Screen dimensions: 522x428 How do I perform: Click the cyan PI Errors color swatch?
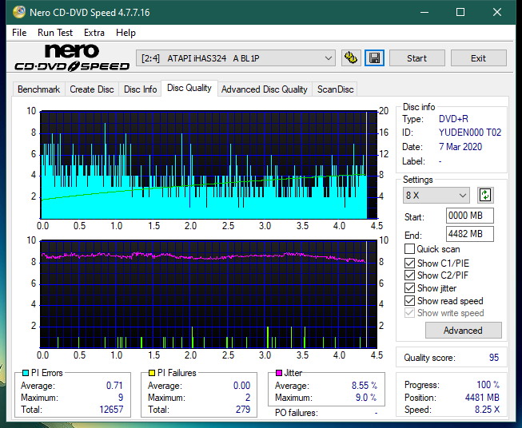[26, 373]
